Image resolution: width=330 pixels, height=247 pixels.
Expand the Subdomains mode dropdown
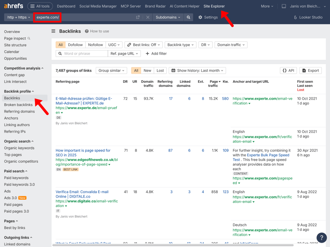(168, 17)
